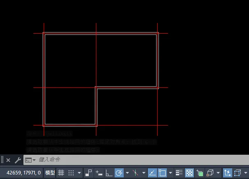Open selection filtering dropdown arrow
The height and width of the screenshot is (179, 249).
point(245,173)
